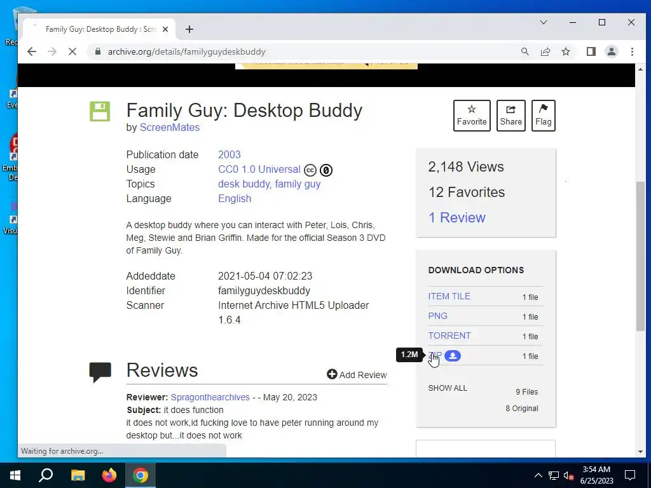Click the Chrome back arrow
Screen dimensions: 651x488
(x=32, y=51)
